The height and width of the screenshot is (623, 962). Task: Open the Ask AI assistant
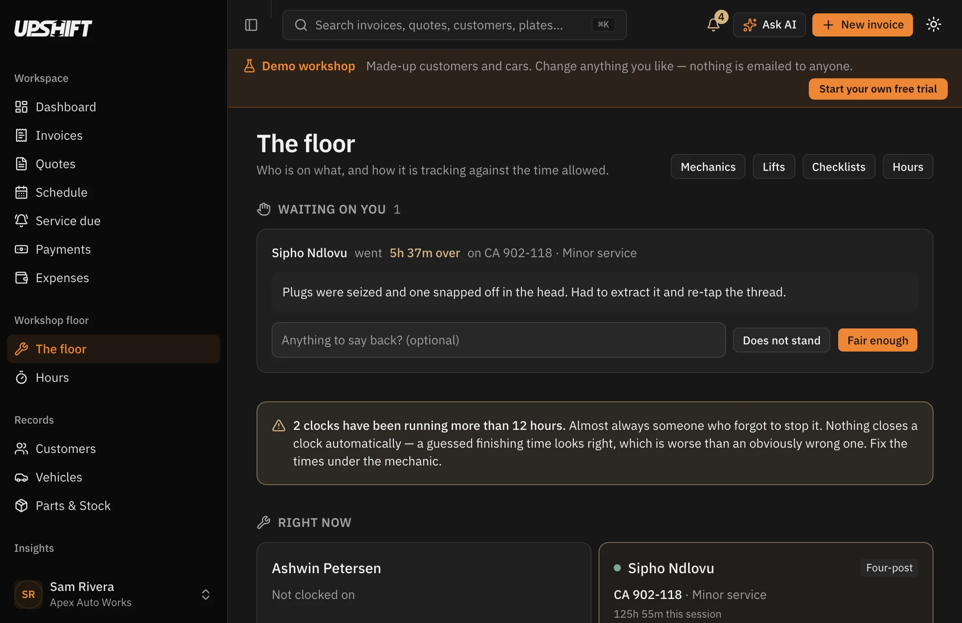click(770, 25)
